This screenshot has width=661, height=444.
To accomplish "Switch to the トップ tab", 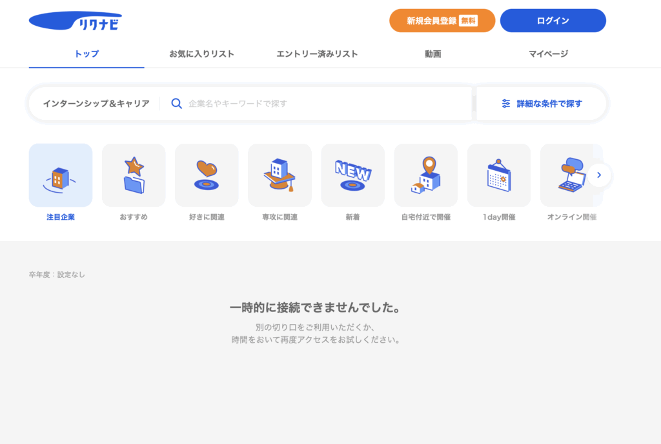I will tap(86, 54).
